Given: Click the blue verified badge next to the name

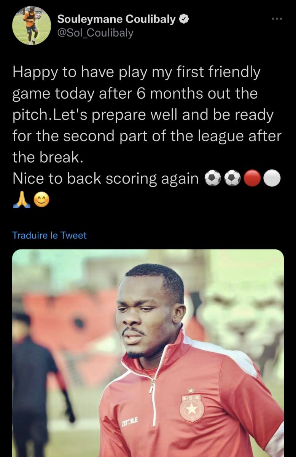Looking at the screenshot, I should point(184,19).
